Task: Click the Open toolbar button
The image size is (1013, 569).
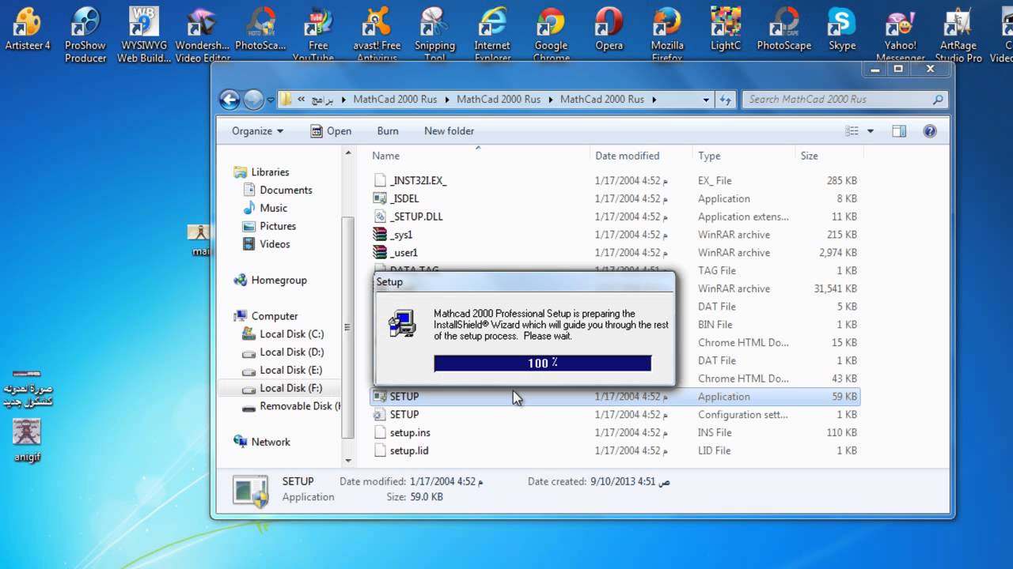Action: point(331,131)
